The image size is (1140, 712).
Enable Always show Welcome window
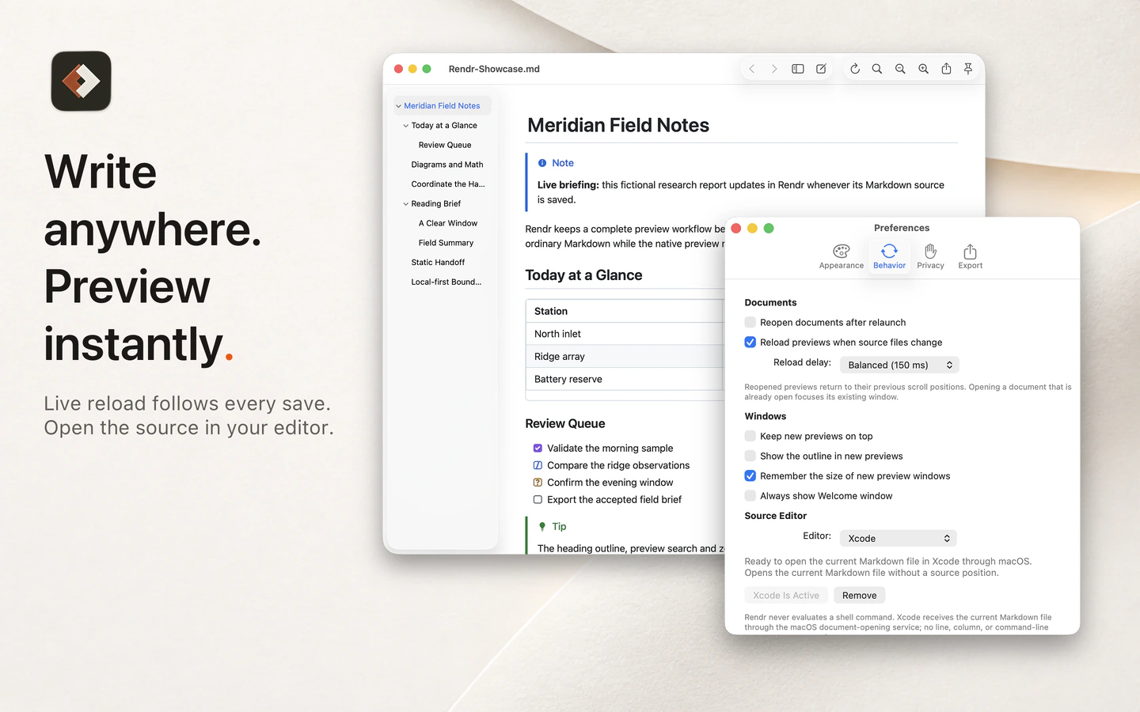[750, 495]
